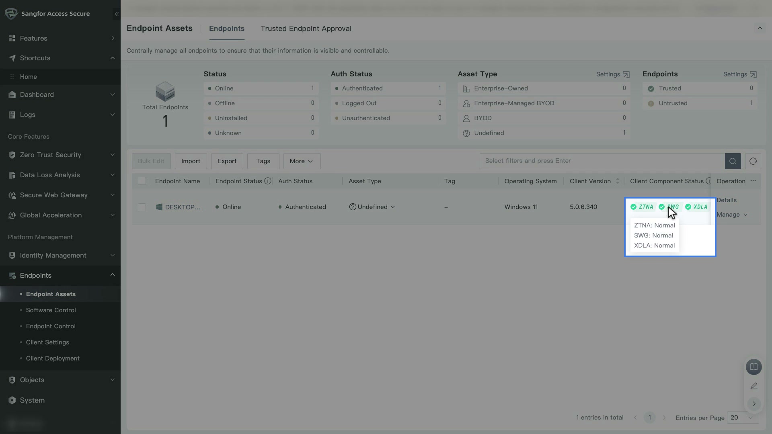Click the Trusted shield check icon
The image size is (772, 434).
pos(651,89)
